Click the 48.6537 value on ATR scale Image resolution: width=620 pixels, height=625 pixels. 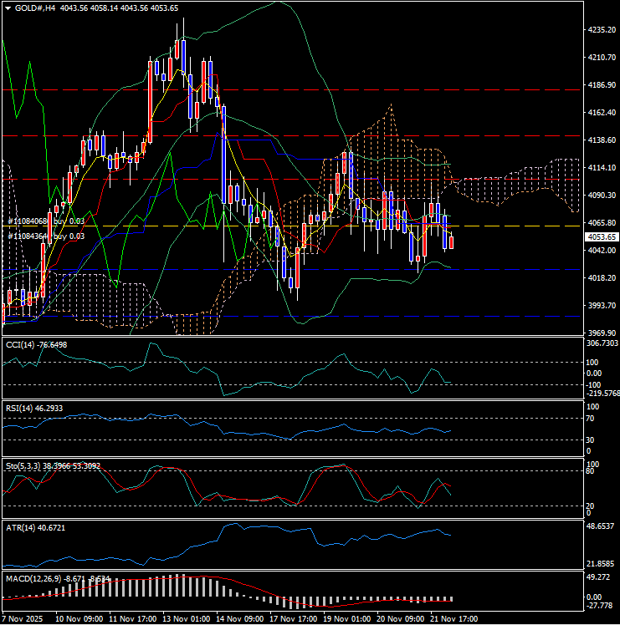pos(602,527)
